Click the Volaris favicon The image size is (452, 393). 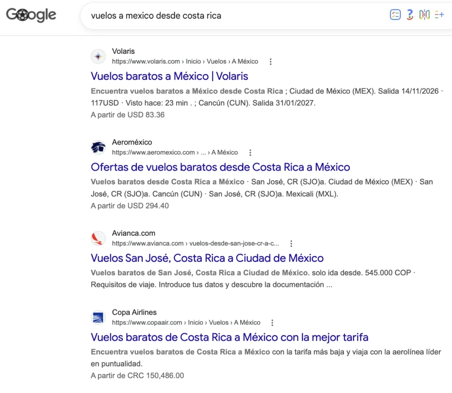pos(98,56)
